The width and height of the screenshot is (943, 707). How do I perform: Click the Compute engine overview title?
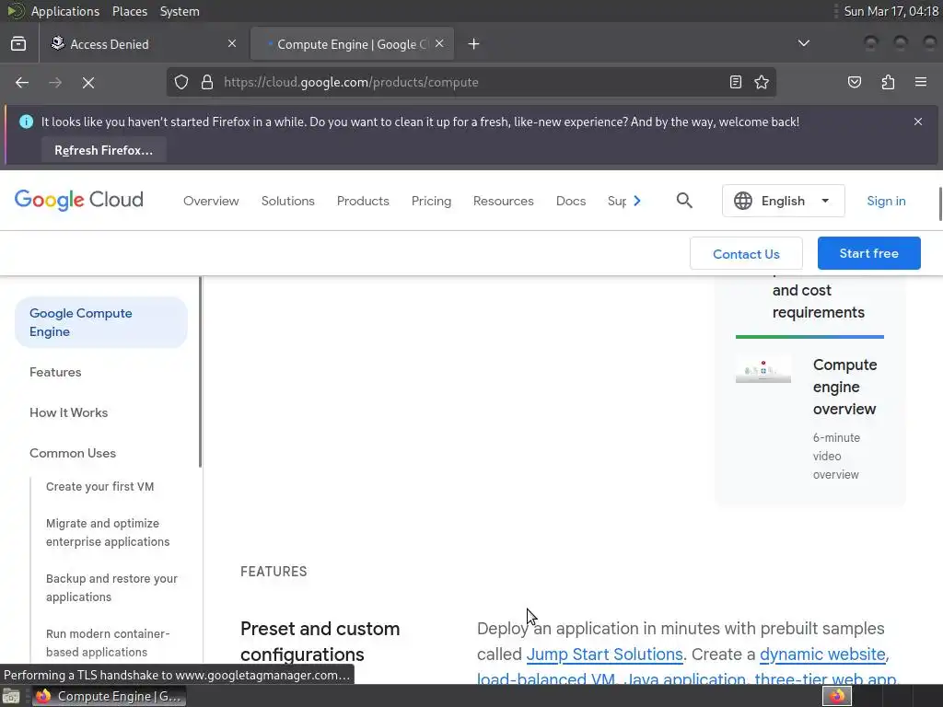click(845, 387)
